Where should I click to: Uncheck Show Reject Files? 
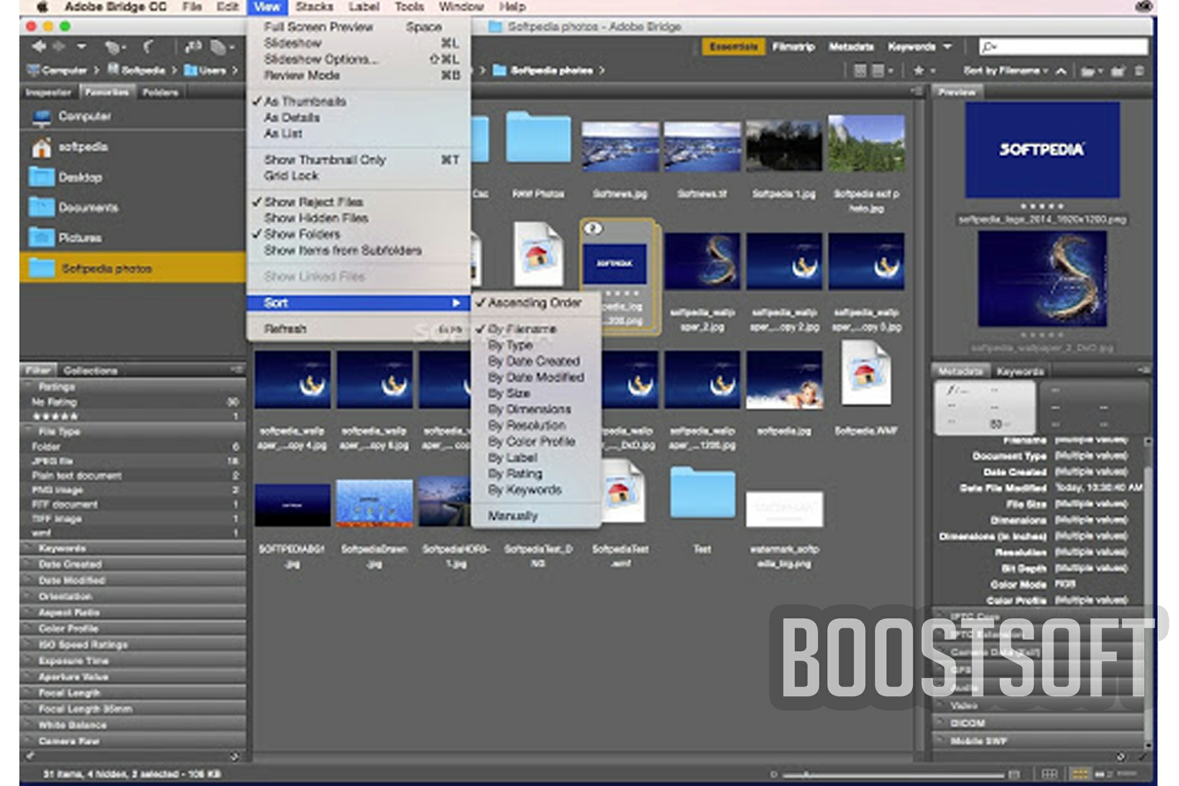358,202
